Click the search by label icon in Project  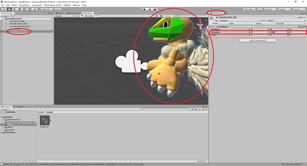[196, 109]
